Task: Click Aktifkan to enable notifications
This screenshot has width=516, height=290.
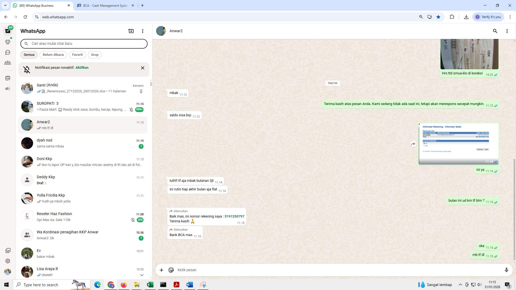Action: tap(82, 67)
